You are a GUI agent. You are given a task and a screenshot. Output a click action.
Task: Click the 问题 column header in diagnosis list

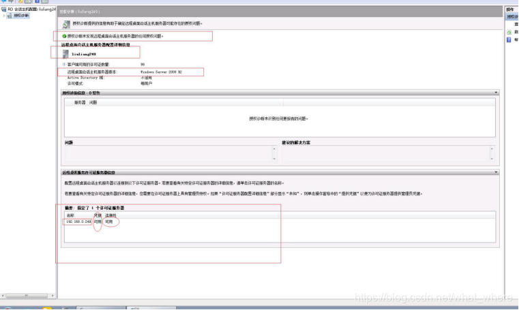[x=93, y=102]
